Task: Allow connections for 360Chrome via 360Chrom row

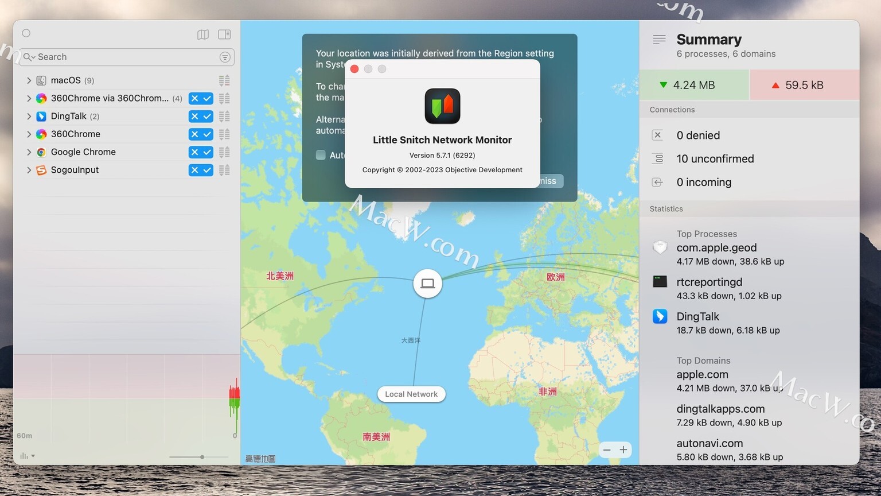Action: coord(207,99)
